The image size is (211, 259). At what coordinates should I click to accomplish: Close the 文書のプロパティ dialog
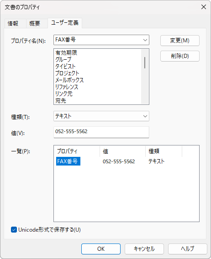[x=204, y=7]
